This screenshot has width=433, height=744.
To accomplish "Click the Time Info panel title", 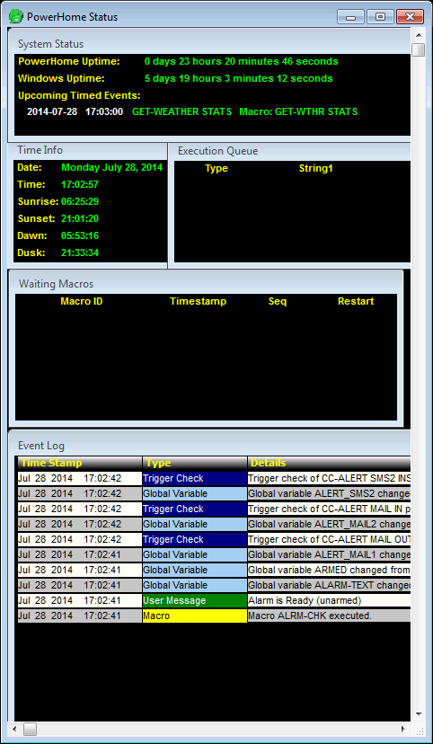I will (x=40, y=150).
